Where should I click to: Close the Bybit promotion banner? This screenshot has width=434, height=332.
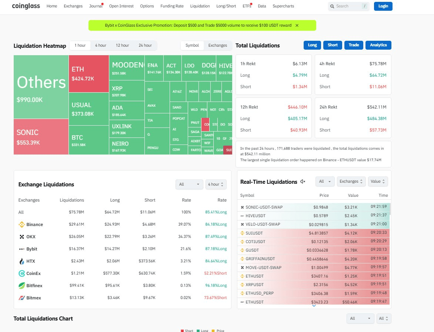tap(297, 26)
